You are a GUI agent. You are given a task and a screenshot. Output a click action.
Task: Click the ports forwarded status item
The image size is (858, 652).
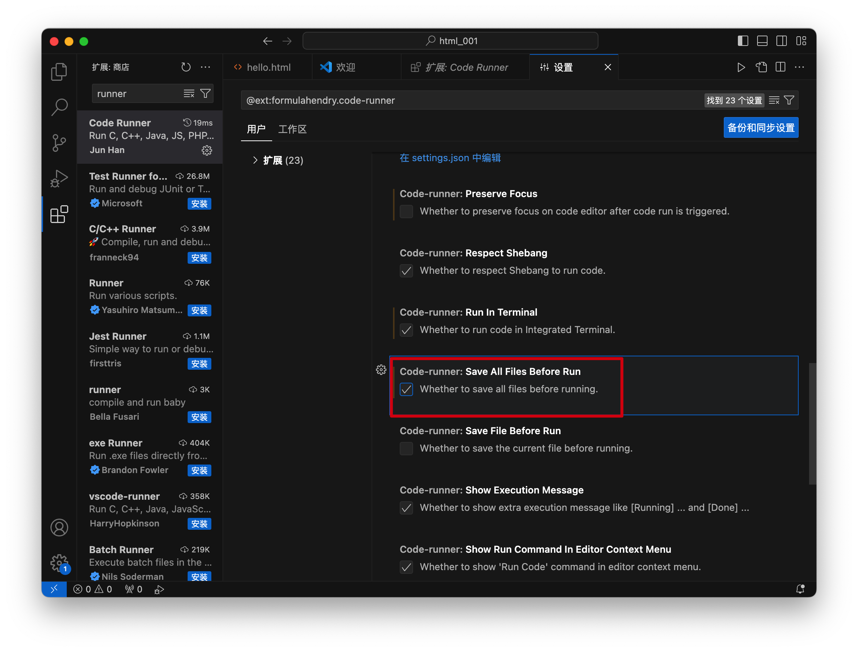[x=133, y=589]
